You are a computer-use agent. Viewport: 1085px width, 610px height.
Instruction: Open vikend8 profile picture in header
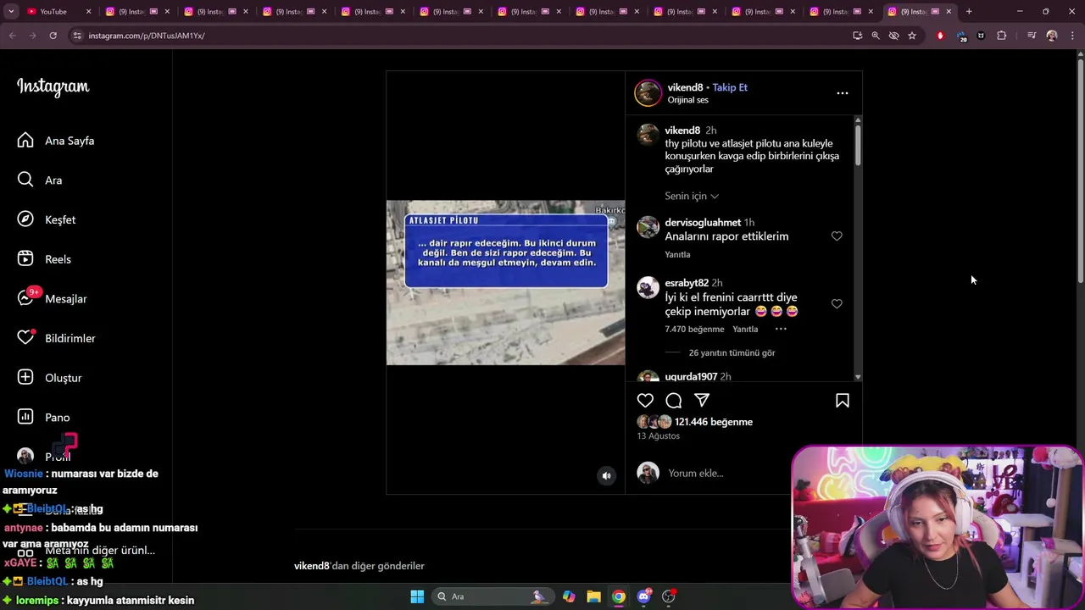pos(648,93)
